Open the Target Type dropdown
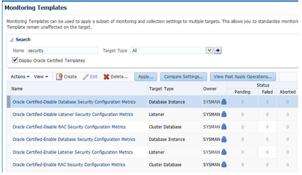This screenshot has width=302, height=175. [x=209, y=50]
